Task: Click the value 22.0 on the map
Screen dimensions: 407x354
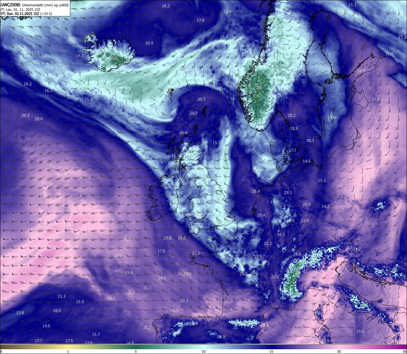Action: (182, 238)
